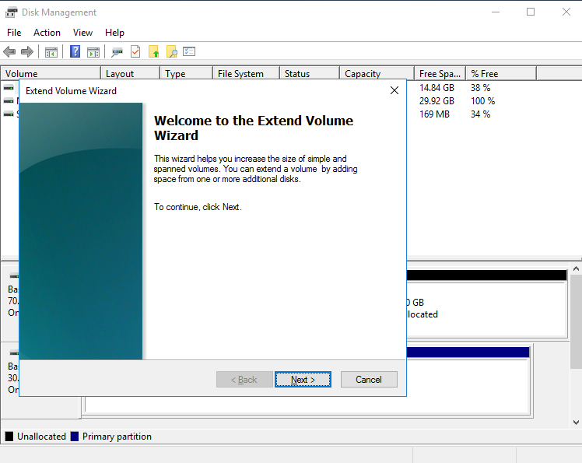Click the yellow page with magnifier icon

pyautogui.click(x=171, y=51)
